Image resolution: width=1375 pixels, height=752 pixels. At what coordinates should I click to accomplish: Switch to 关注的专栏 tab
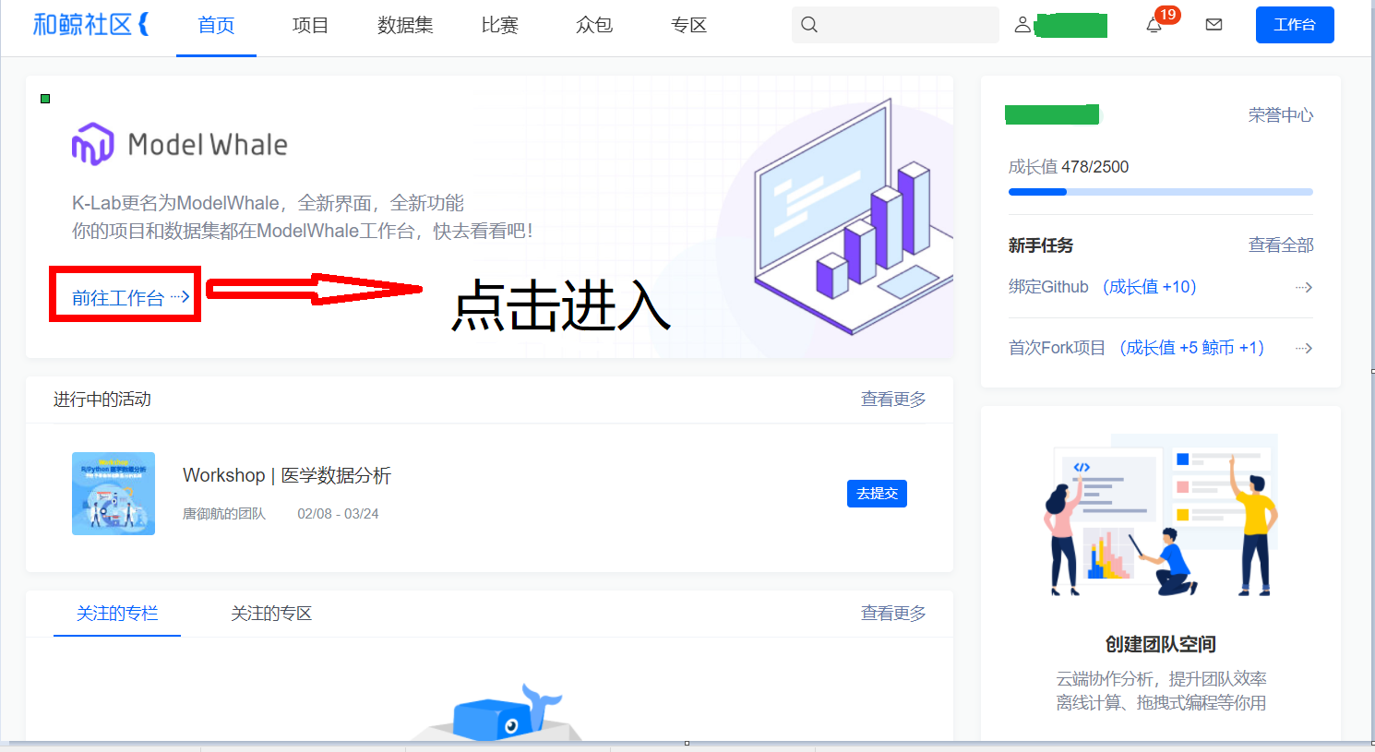click(x=117, y=614)
